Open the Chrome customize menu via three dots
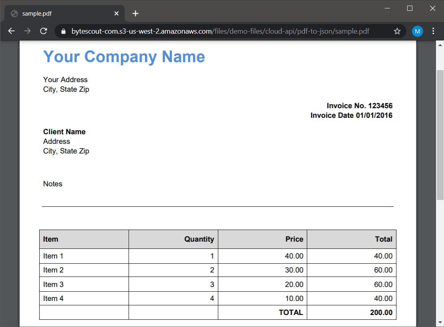 (x=434, y=31)
